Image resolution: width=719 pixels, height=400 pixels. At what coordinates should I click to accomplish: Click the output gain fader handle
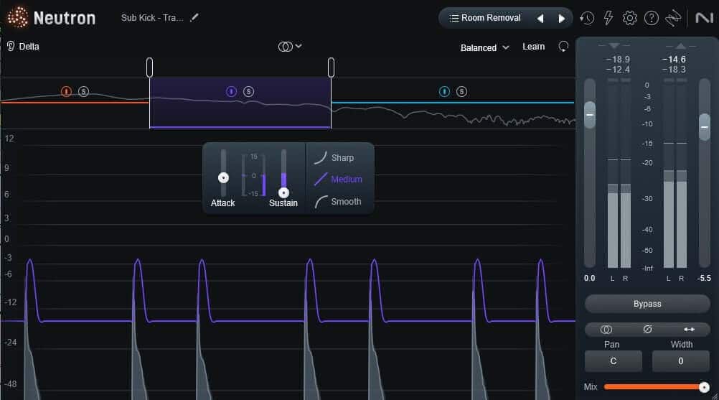coord(705,126)
